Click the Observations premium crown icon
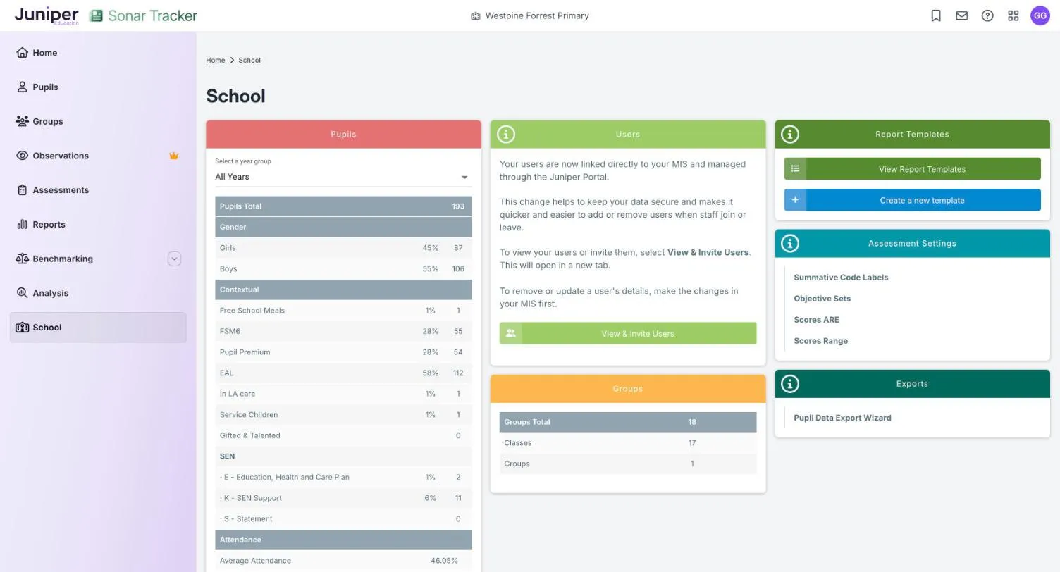Viewport: 1060px width, 572px height. click(x=173, y=156)
